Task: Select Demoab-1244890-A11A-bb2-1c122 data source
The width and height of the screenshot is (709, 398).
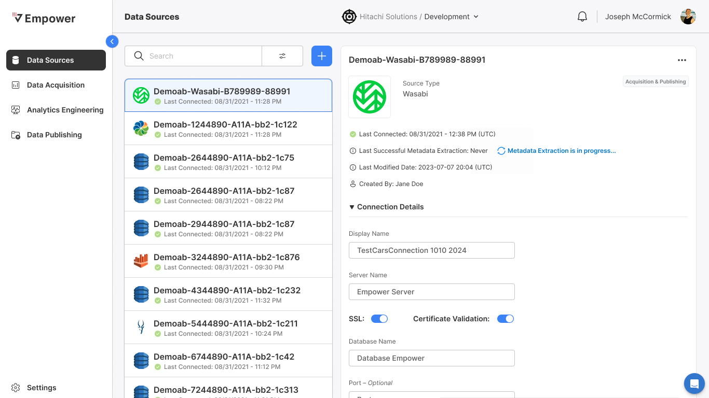Action: (228, 129)
